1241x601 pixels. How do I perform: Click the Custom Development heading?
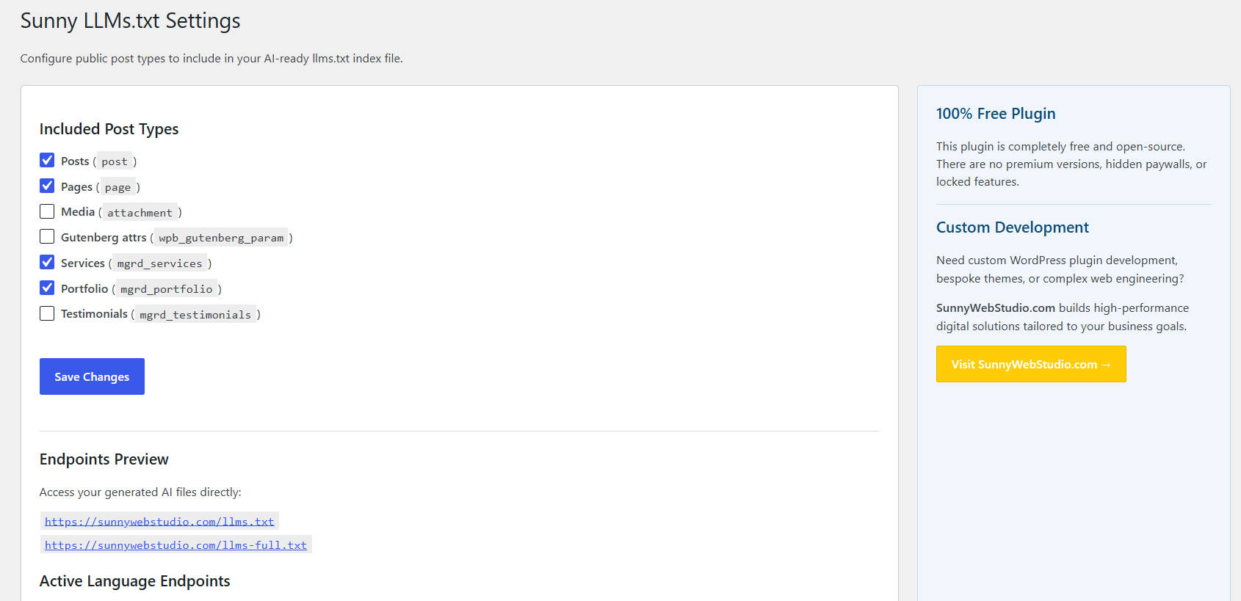1013,227
